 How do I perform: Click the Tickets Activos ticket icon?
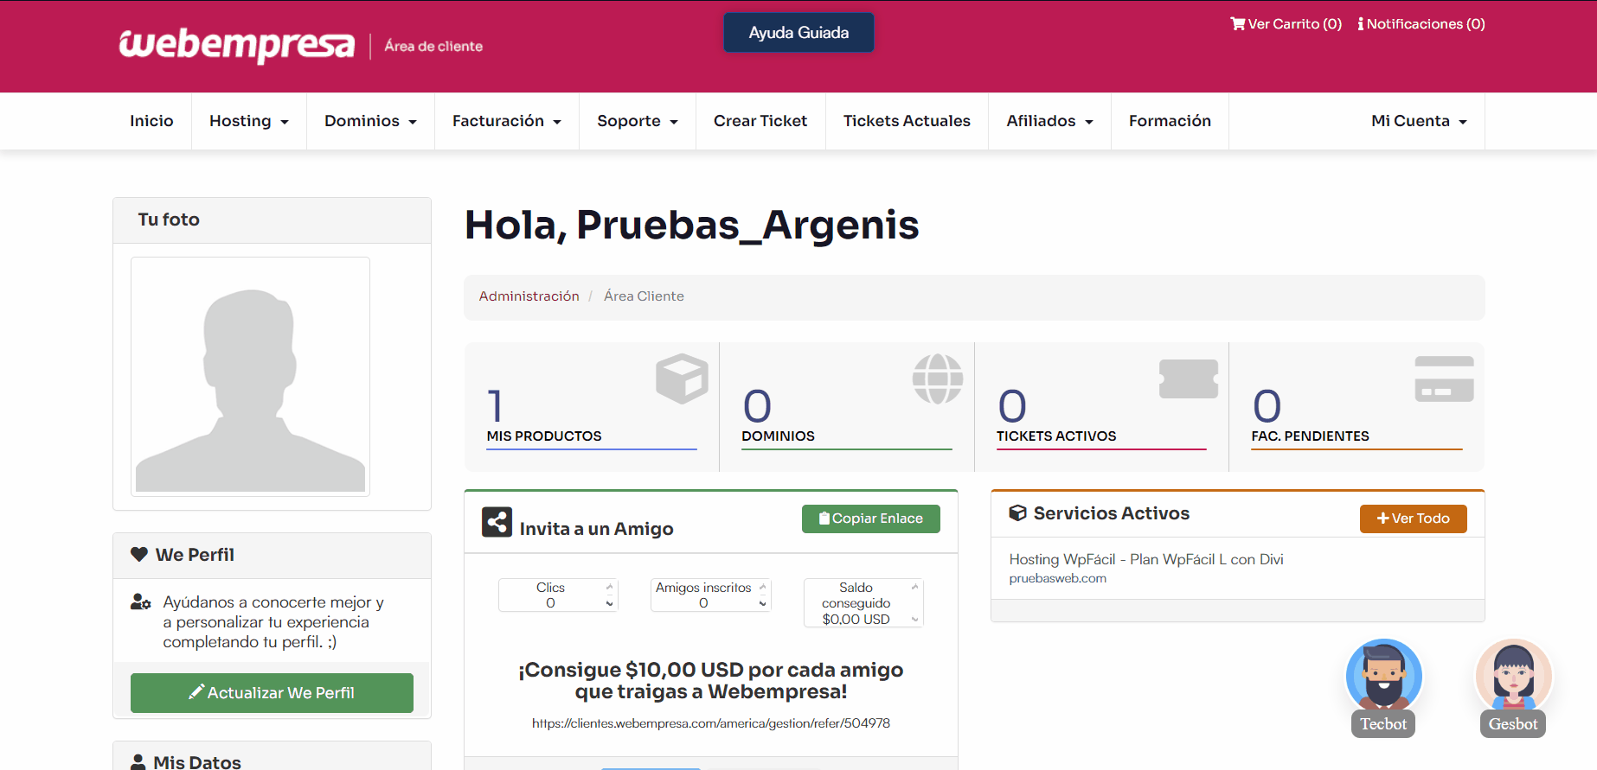[1188, 379]
